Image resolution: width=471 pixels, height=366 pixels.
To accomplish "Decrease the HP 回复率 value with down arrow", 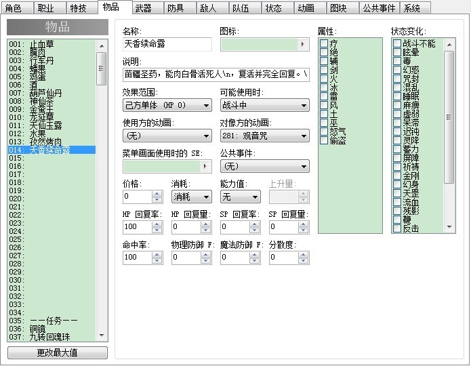I will point(157,230).
